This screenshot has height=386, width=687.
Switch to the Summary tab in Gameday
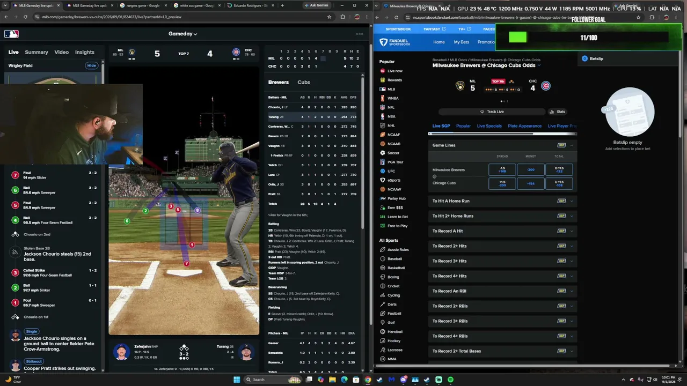point(36,52)
